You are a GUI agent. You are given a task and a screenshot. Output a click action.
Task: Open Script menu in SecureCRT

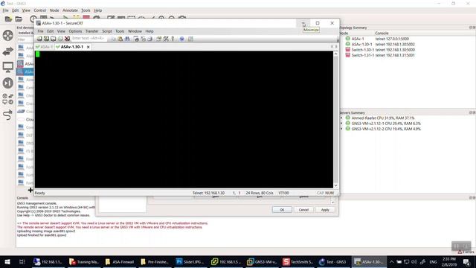(107, 31)
